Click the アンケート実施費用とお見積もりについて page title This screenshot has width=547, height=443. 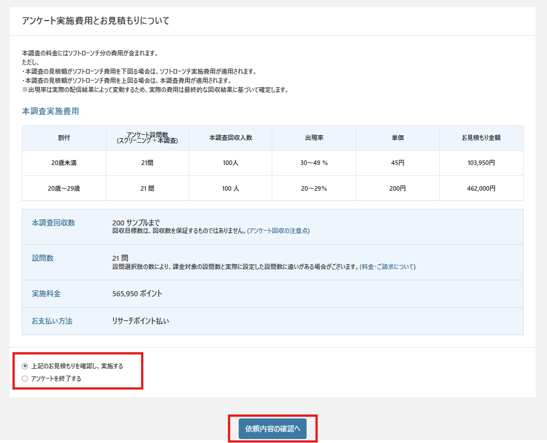pos(95,21)
